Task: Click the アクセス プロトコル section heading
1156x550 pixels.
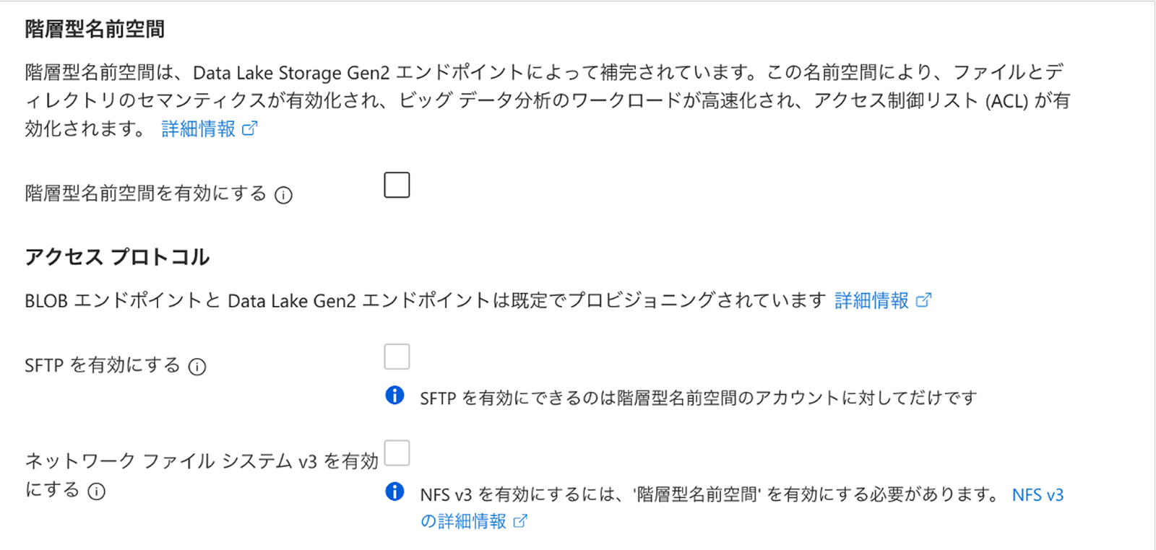Action: (117, 257)
